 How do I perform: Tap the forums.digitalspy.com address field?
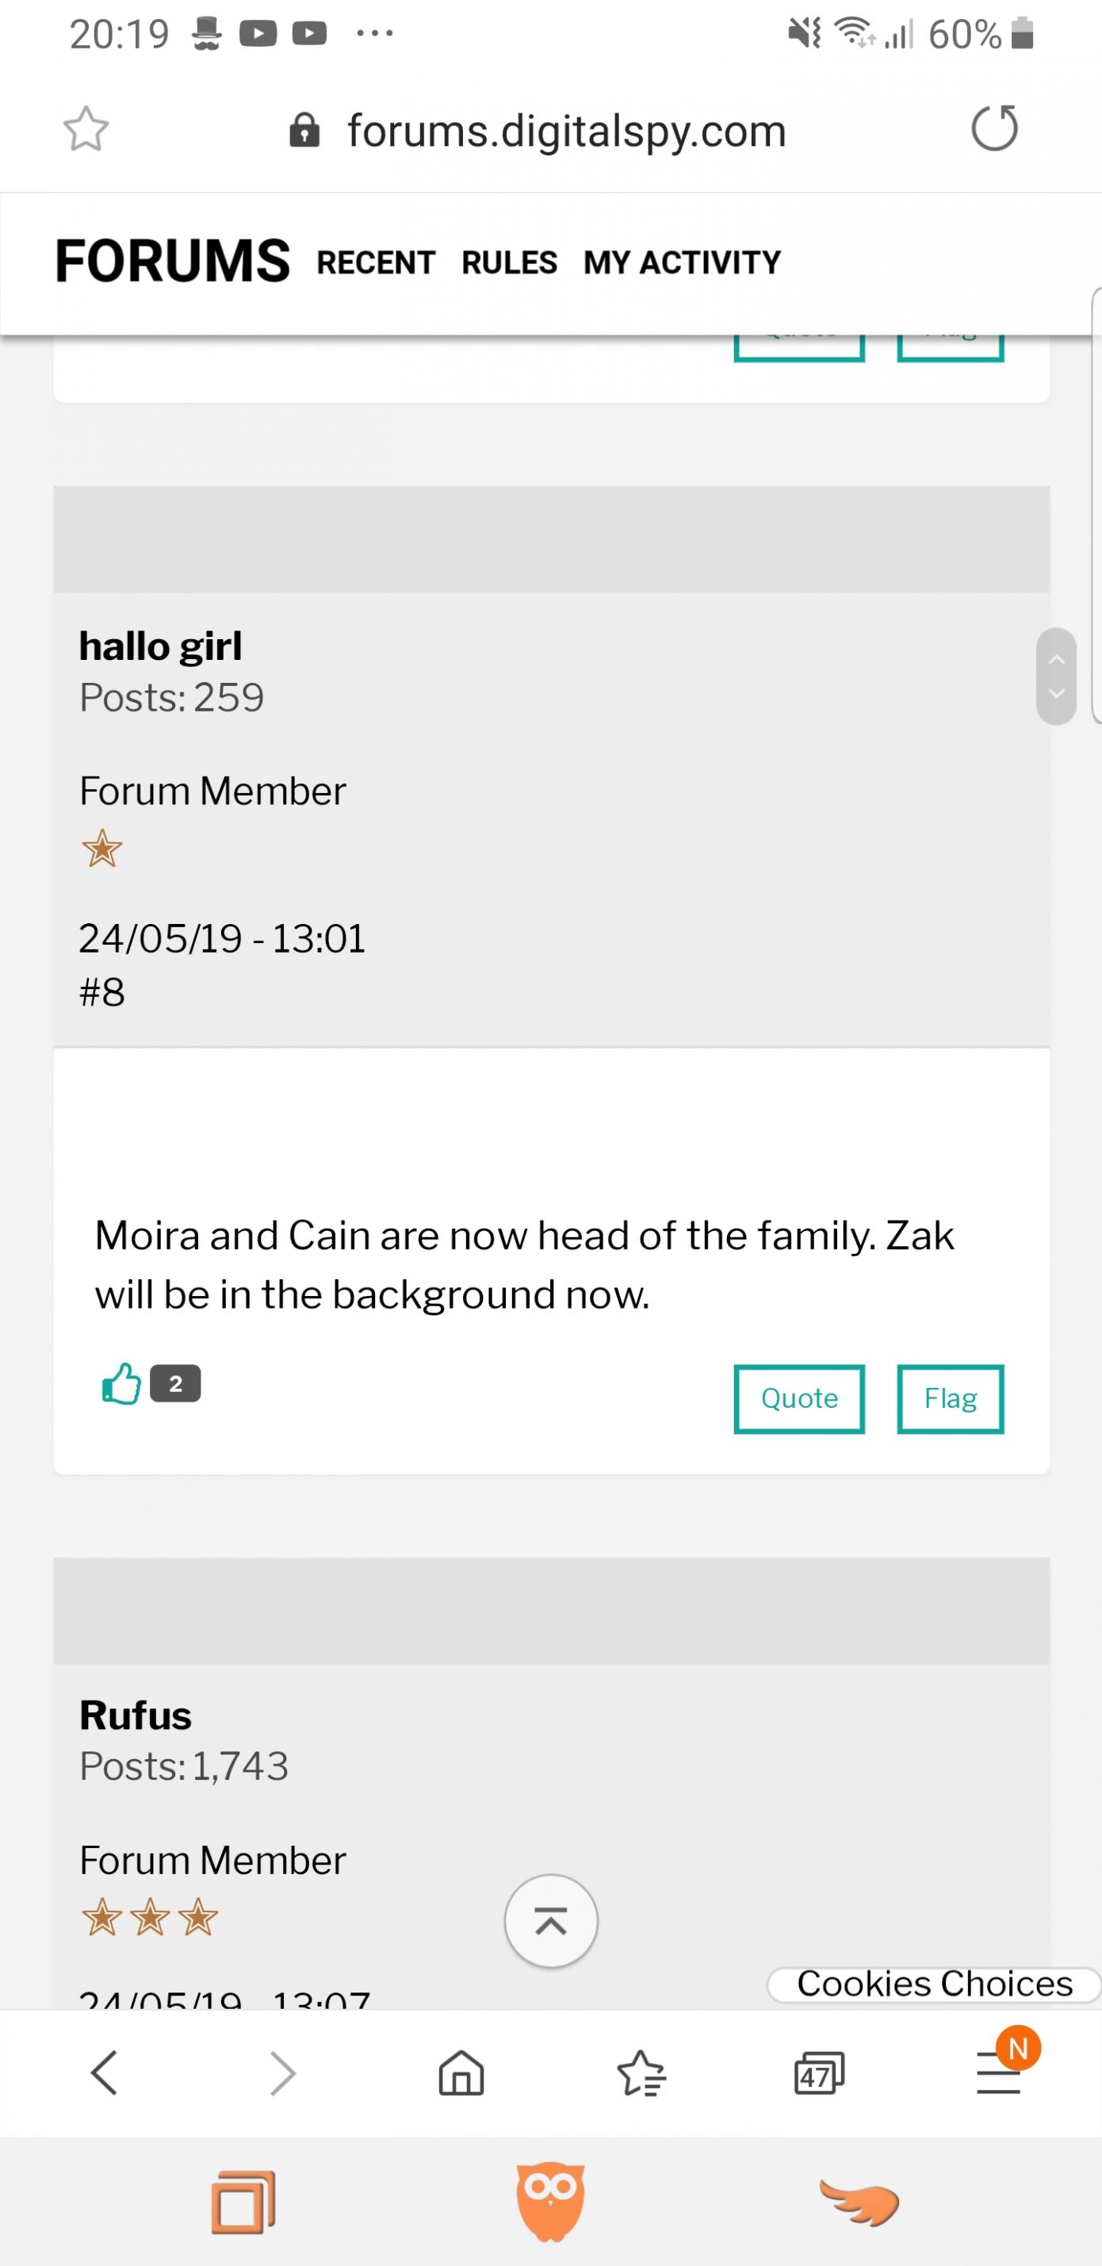[x=566, y=131]
